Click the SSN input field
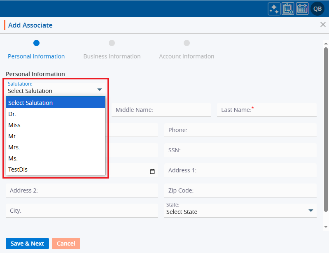 pyautogui.click(x=240, y=151)
